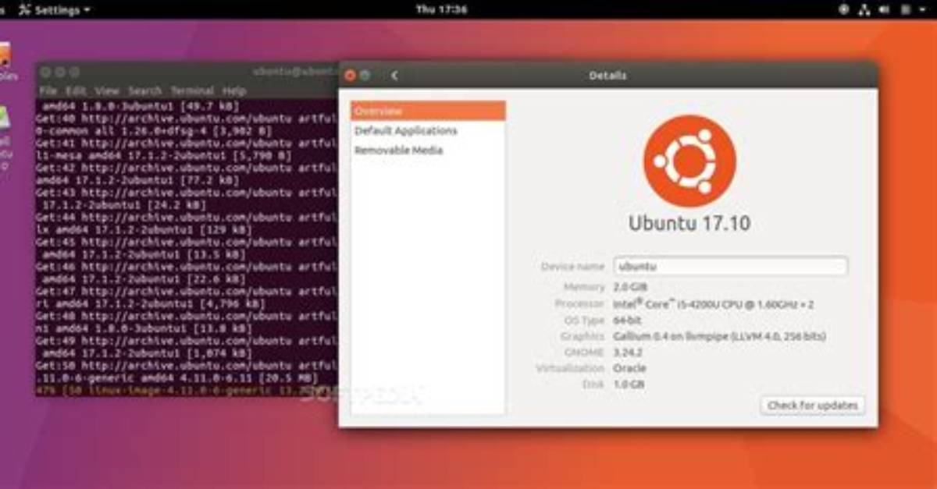Open Search menu in Terminal window
This screenshot has width=937, height=489.
click(x=144, y=90)
